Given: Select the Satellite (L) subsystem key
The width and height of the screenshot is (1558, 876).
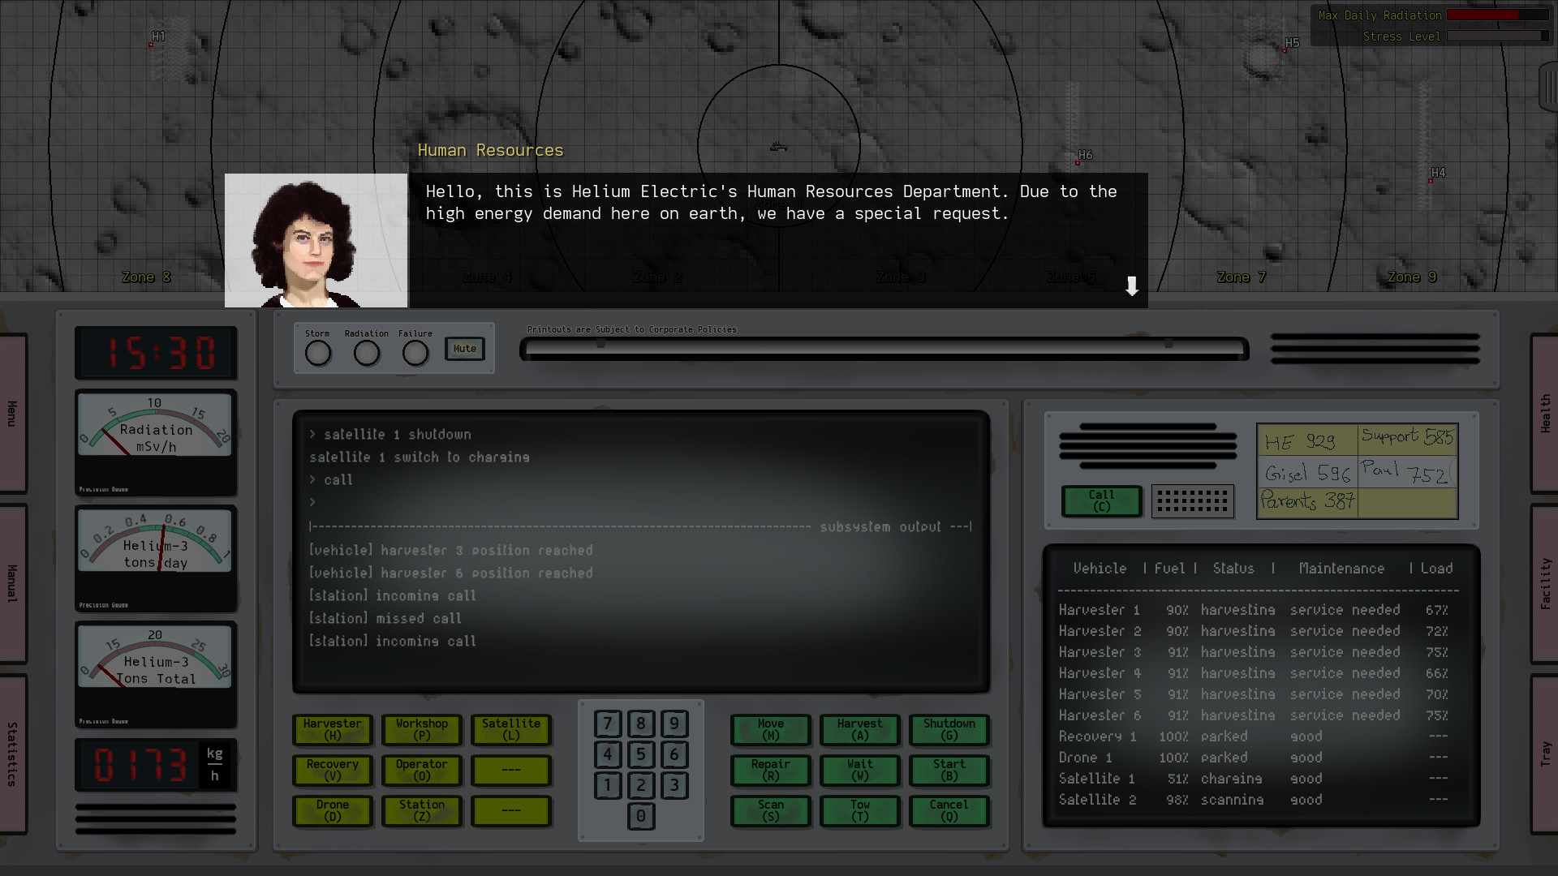Looking at the screenshot, I should click(510, 730).
